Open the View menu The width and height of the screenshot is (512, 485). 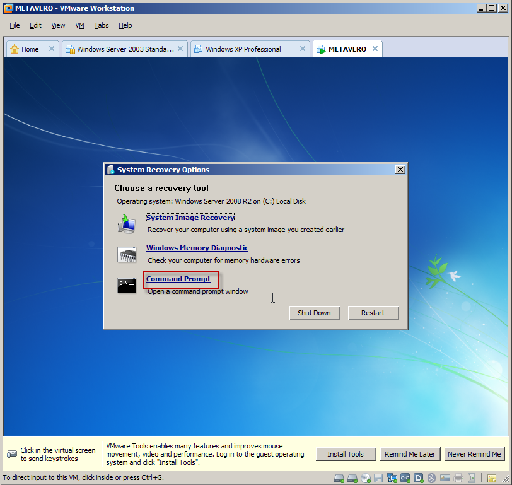click(58, 25)
